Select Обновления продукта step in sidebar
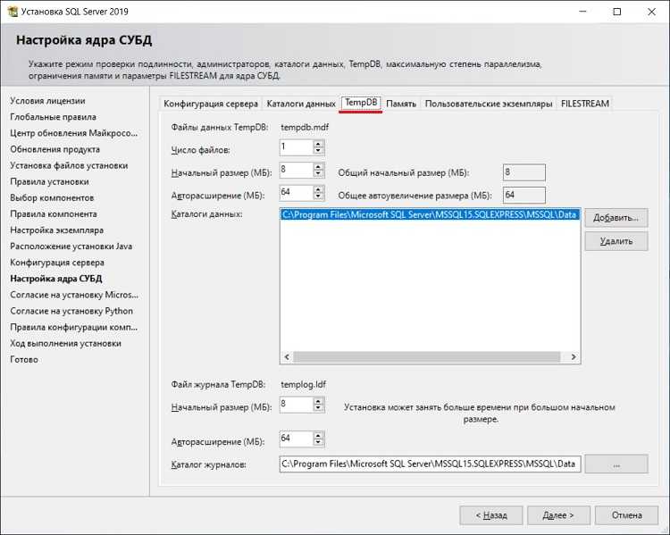 (x=54, y=149)
